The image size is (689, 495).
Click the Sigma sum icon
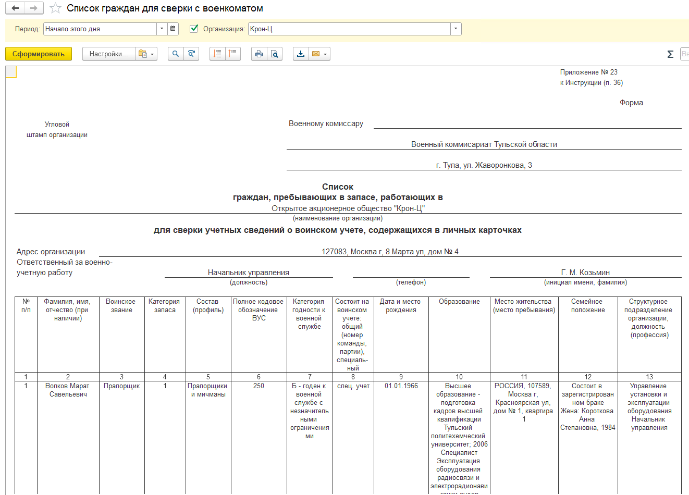click(670, 54)
